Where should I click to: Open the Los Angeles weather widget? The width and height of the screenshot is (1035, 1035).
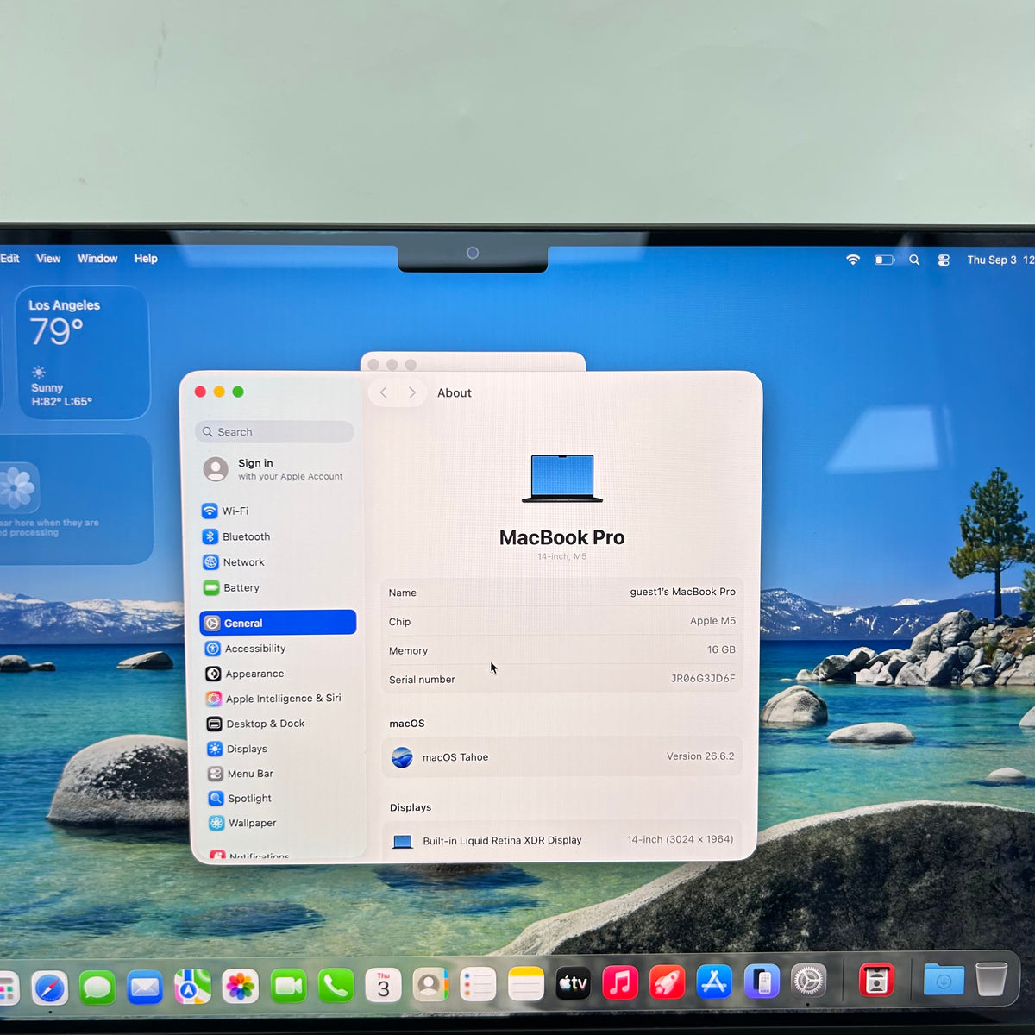point(83,353)
